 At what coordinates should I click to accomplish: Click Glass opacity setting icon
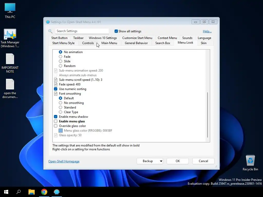pos(56,135)
